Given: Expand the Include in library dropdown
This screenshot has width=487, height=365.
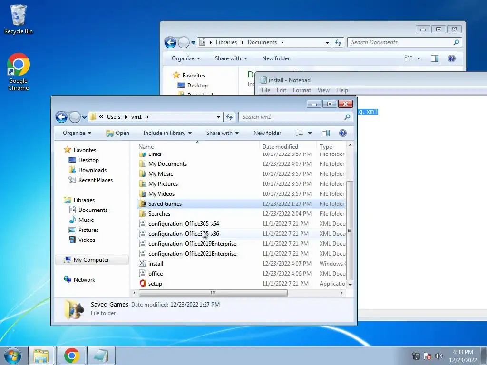Looking at the screenshot, I should (167, 133).
